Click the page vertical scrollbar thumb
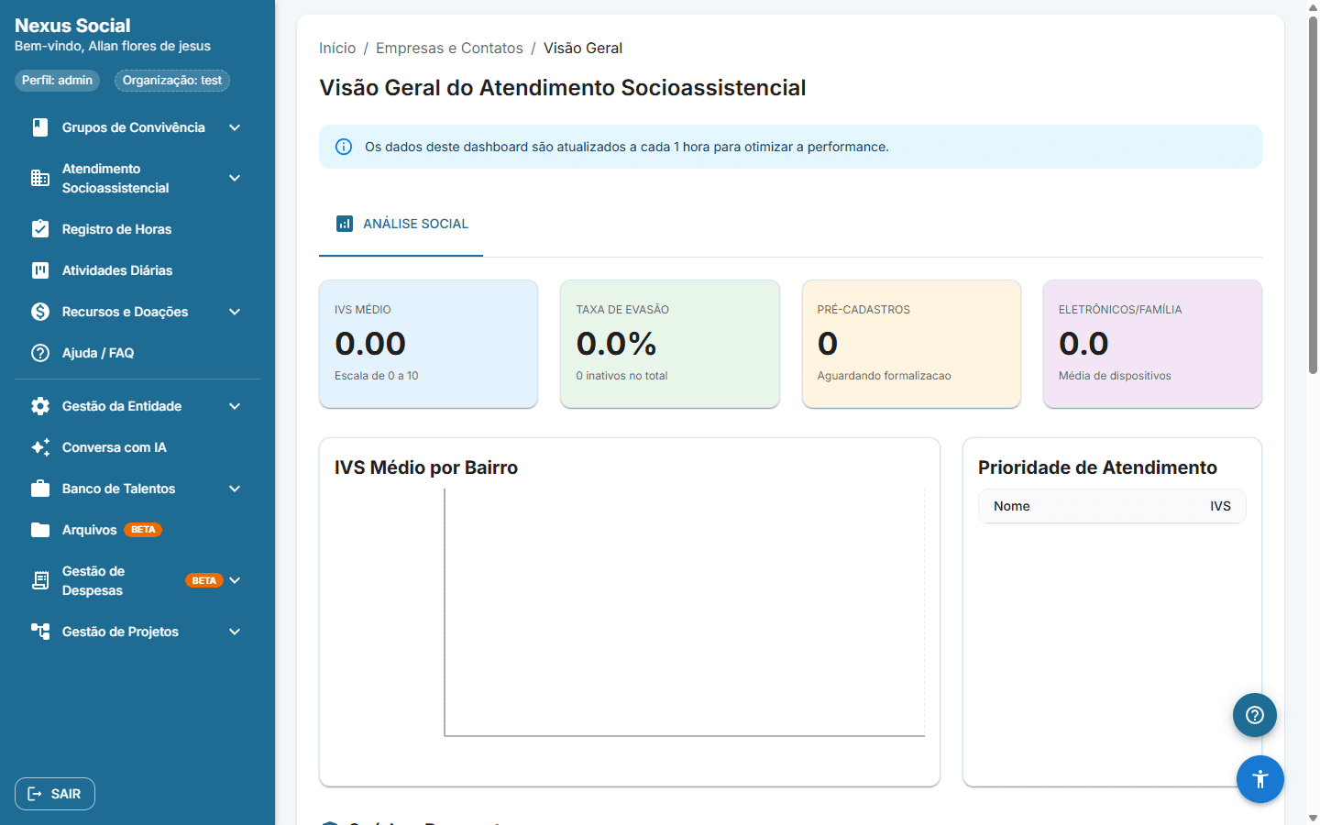Viewport: 1320px width, 825px height. [1313, 194]
